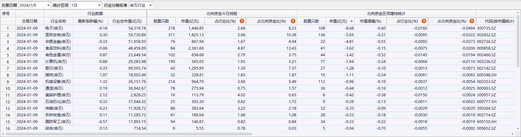Select the 电子(申万) industry row
Screen dimensions: 521x137
pyautogui.click(x=54, y=28)
